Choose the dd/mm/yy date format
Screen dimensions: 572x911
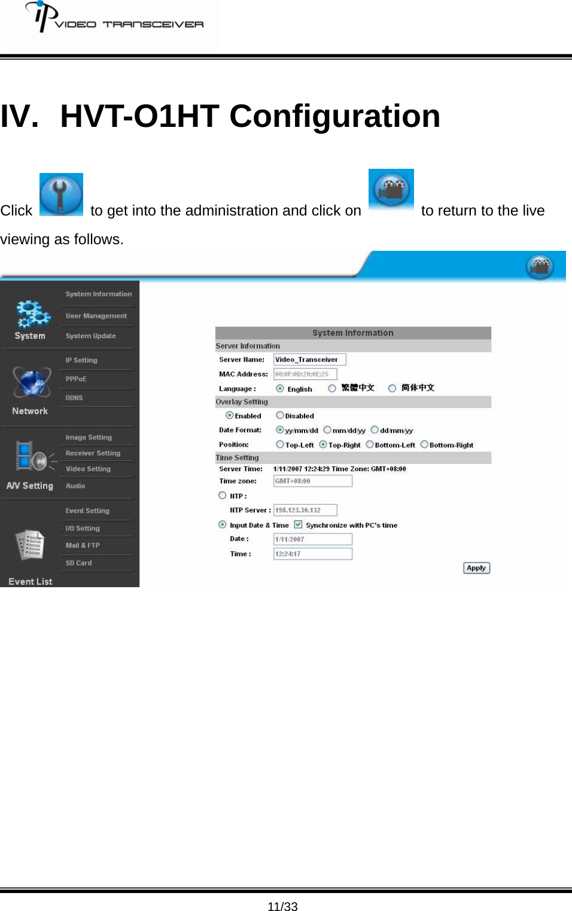[375, 430]
